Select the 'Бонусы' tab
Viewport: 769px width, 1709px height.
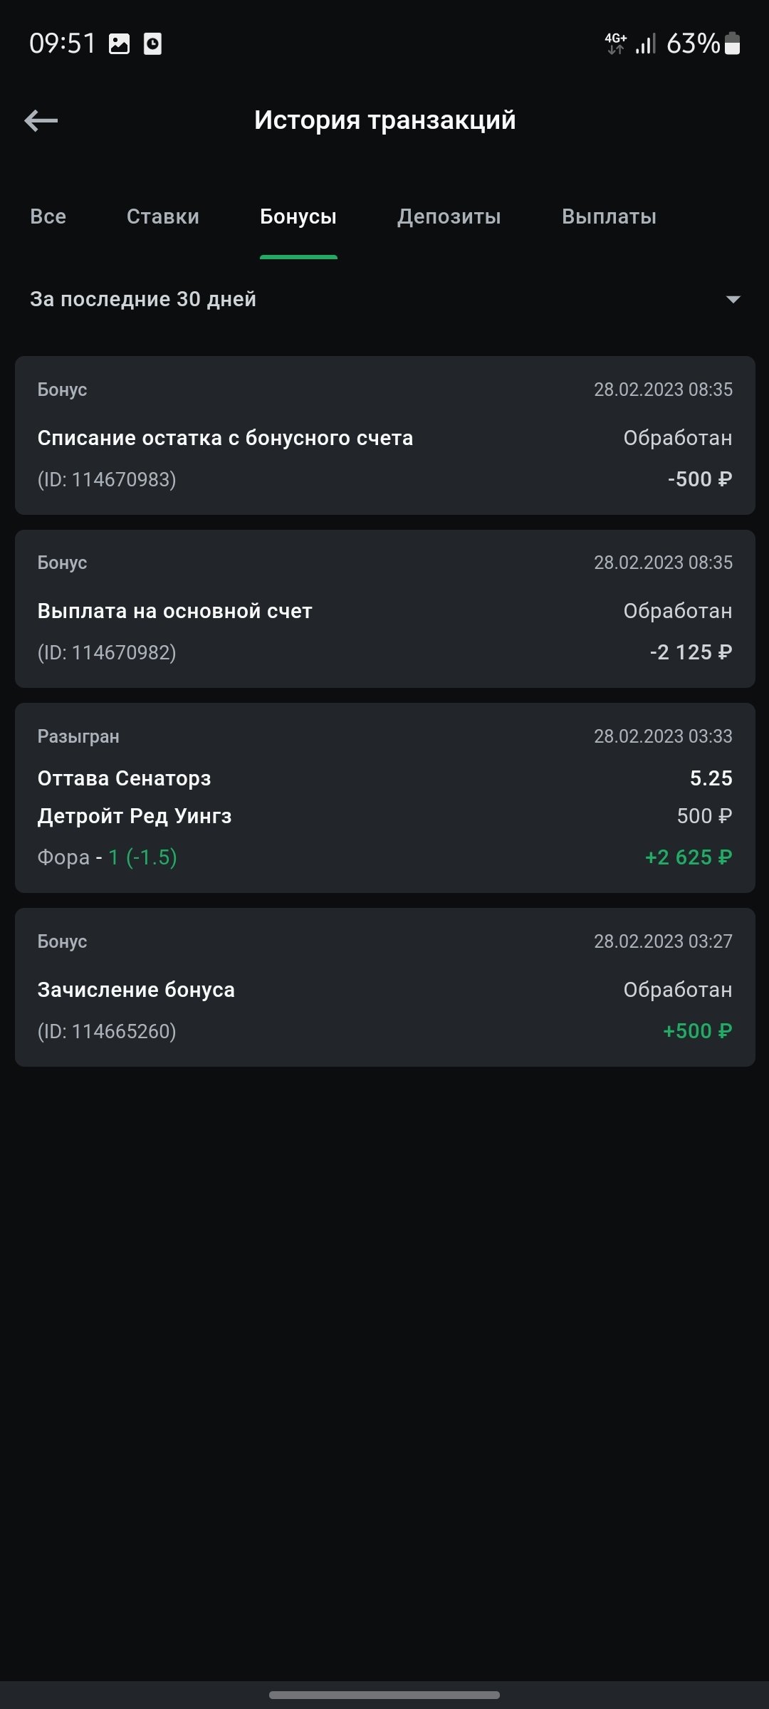tap(298, 216)
